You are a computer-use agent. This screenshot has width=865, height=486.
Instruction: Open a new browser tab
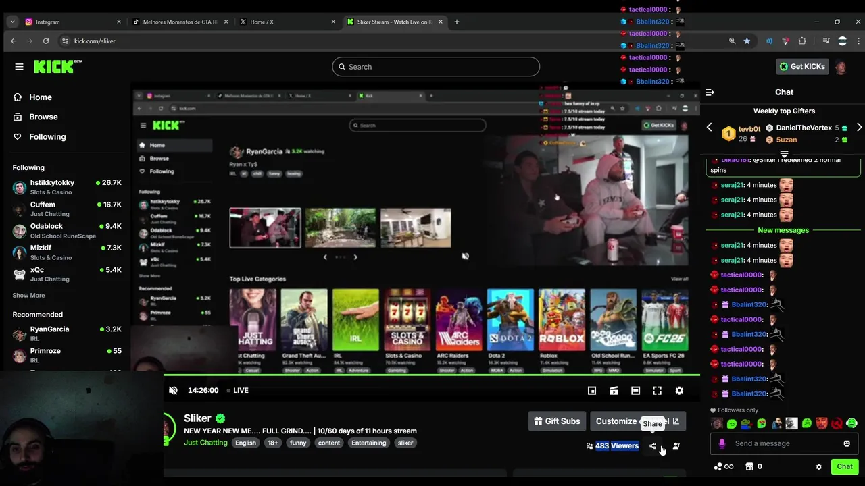(x=456, y=22)
